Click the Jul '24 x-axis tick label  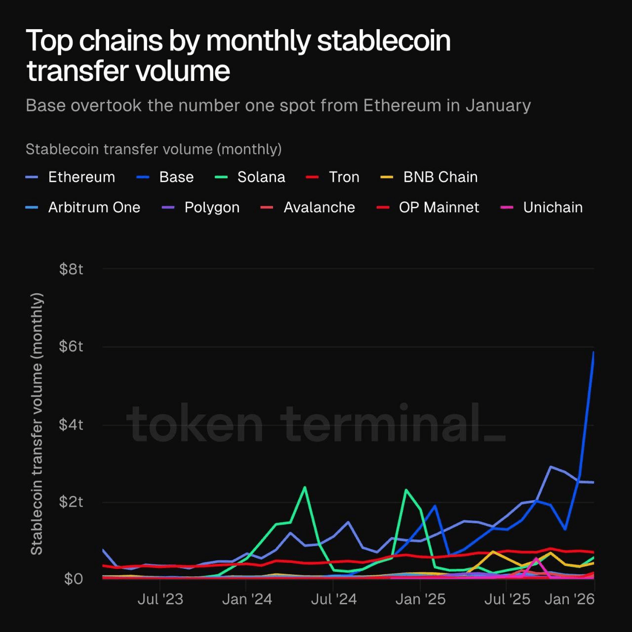pyautogui.click(x=334, y=599)
